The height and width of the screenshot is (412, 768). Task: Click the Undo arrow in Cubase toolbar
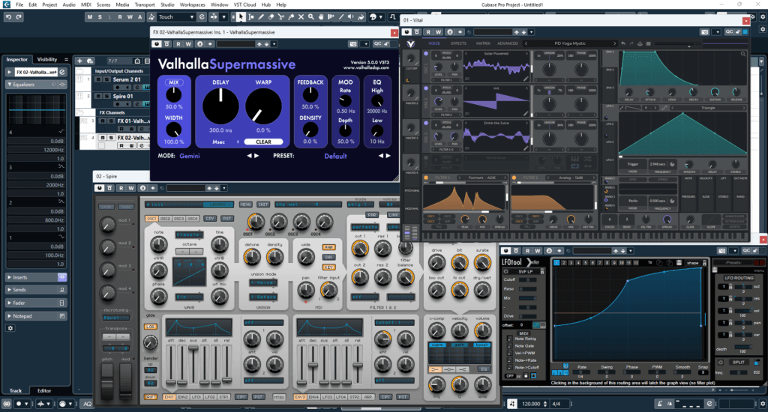8,17
